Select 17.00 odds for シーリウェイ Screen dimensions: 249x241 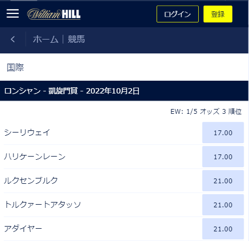pos(223,133)
